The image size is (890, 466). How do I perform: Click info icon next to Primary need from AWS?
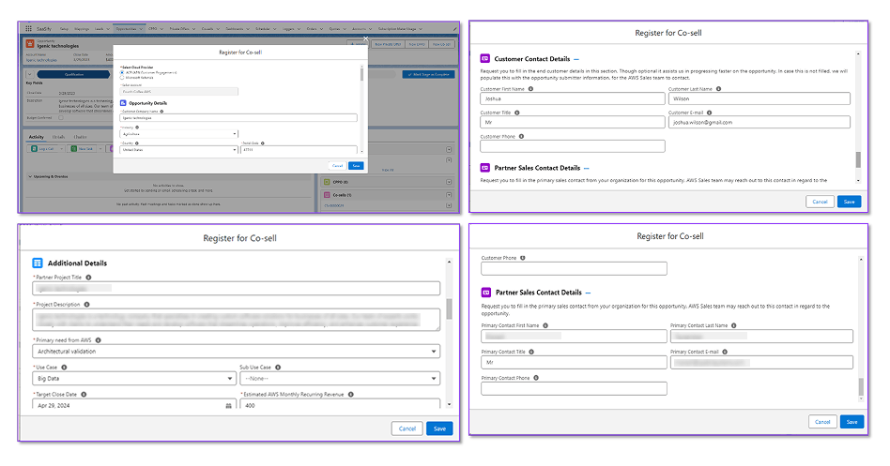99,340
